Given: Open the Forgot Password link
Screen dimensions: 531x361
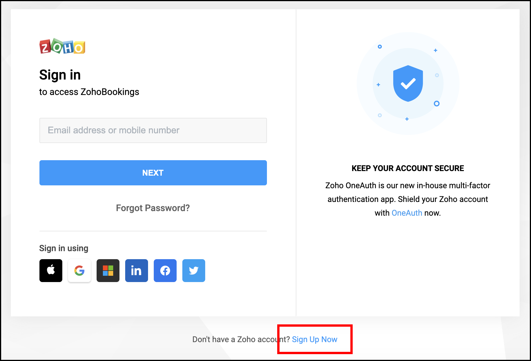Looking at the screenshot, I should point(153,208).
